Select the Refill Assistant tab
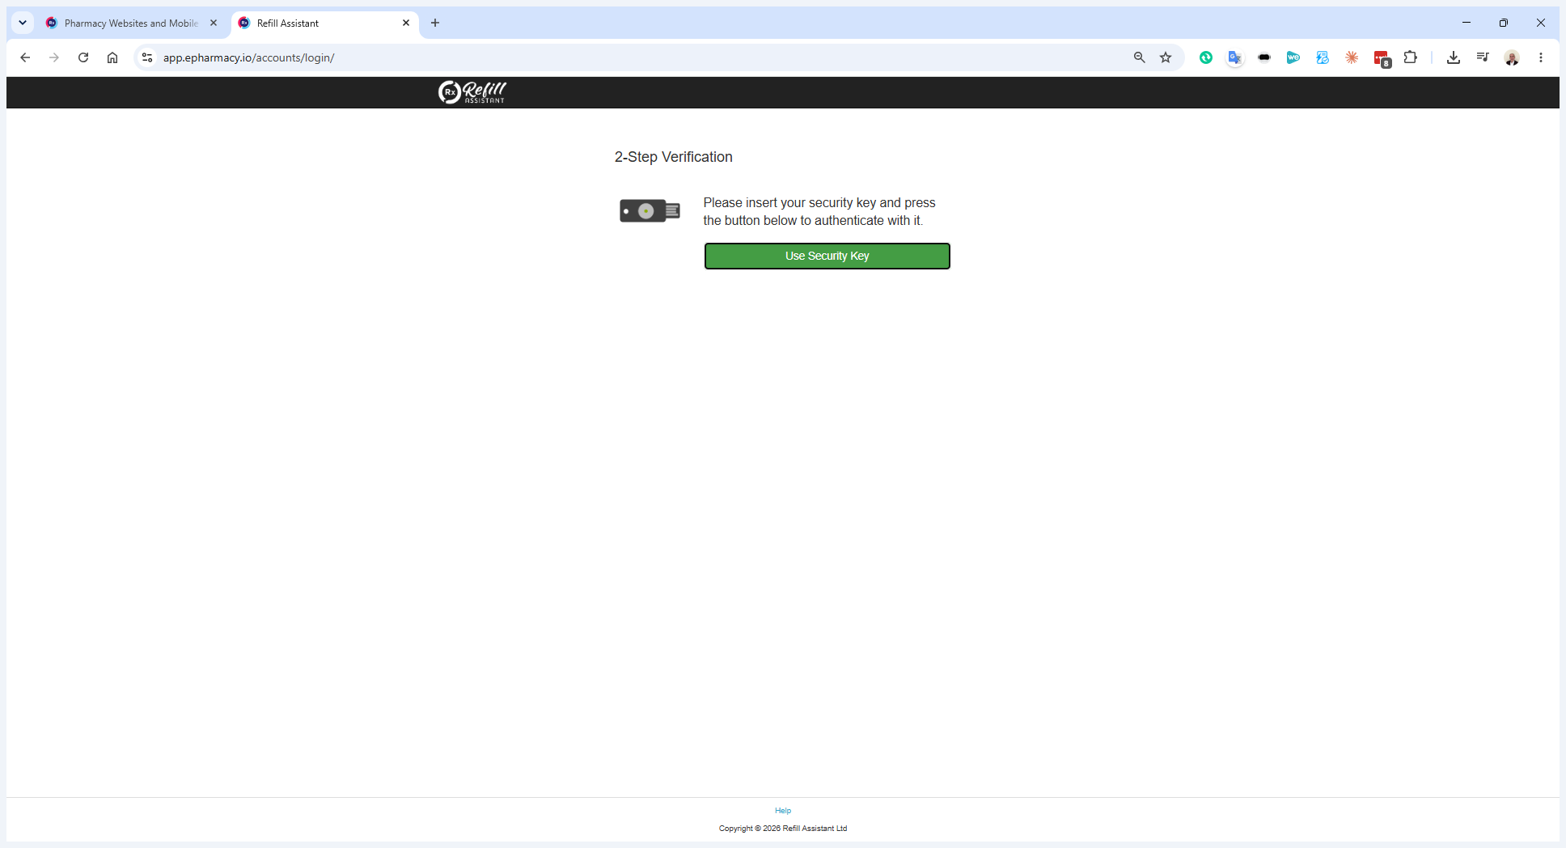The width and height of the screenshot is (1566, 848). [x=324, y=23]
